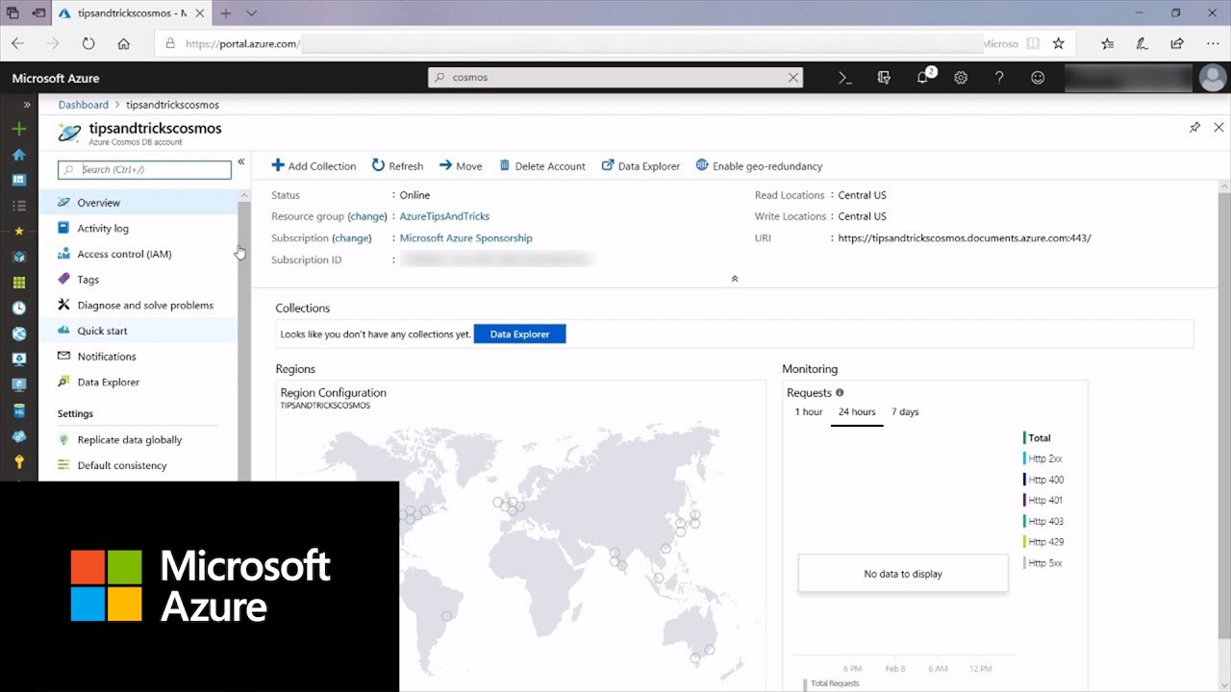The width and height of the screenshot is (1231, 692).
Task: Toggle the Http 2xx legend series
Action: [x=1043, y=459]
